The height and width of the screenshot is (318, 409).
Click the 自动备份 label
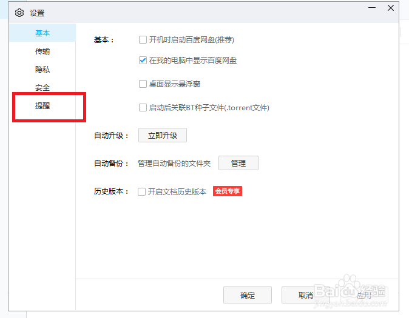(112, 164)
